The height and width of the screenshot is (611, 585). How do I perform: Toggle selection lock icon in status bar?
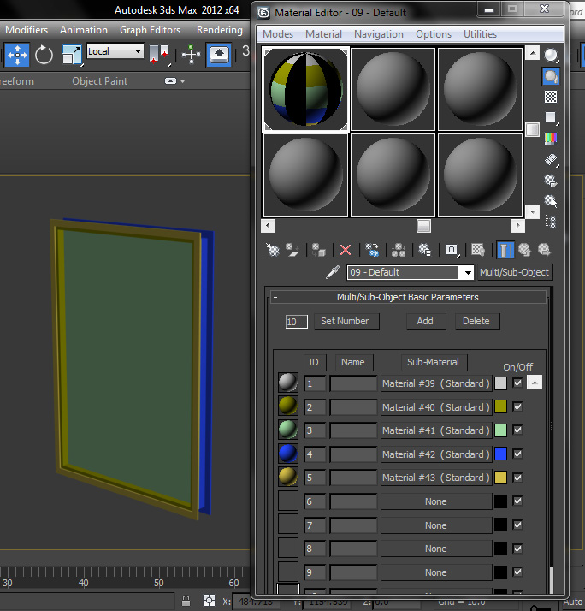click(186, 601)
